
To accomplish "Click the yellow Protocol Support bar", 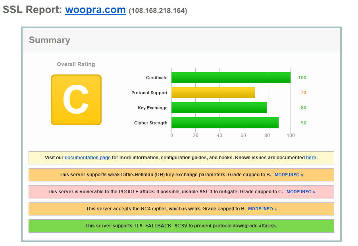I will [213, 93].
